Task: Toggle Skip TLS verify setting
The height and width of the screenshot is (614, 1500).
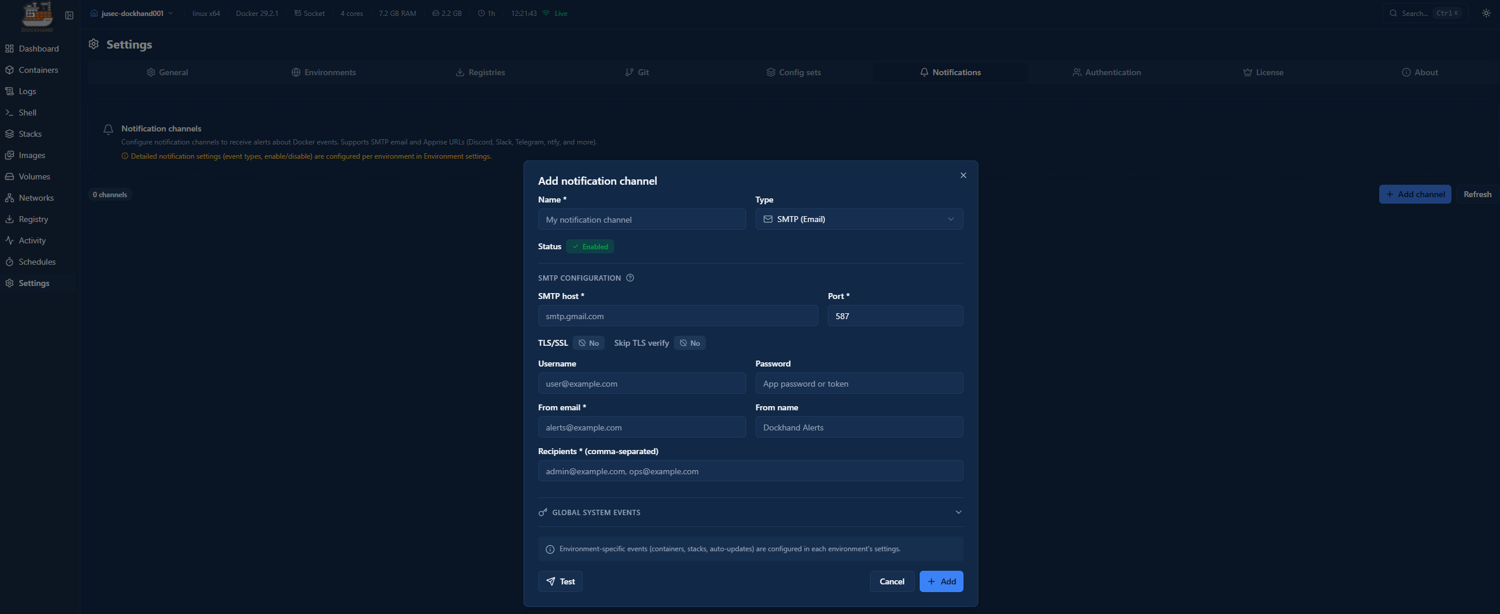Action: pyautogui.click(x=689, y=343)
